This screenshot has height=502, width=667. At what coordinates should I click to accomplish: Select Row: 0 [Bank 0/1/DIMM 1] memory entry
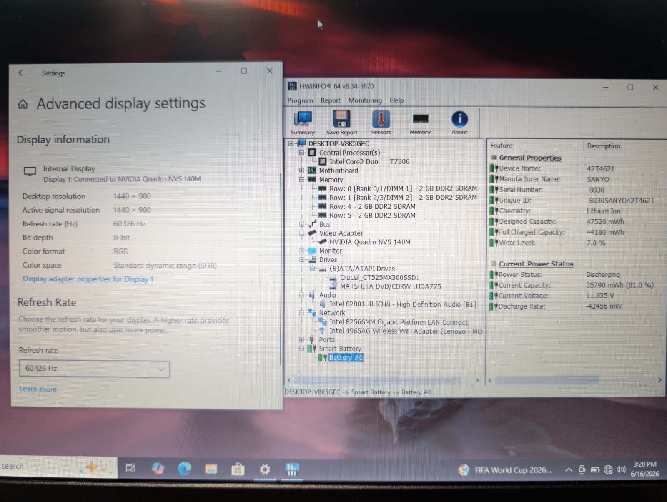click(x=403, y=188)
